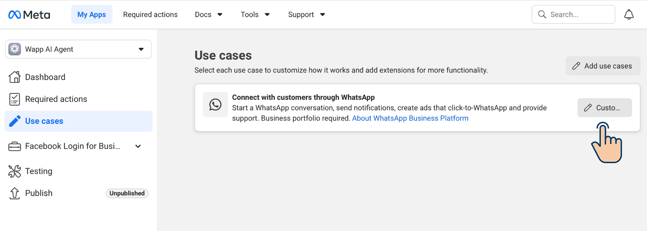Open Required actions in top navigation
Viewport: 647px width, 231px height.
pos(150,15)
